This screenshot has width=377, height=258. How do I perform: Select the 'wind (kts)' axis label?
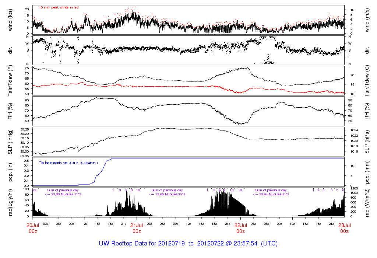tap(10, 20)
